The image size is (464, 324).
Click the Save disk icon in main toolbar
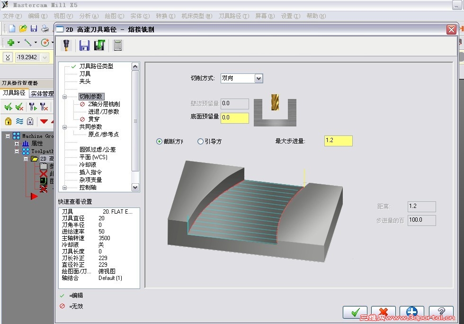[x=34, y=28]
